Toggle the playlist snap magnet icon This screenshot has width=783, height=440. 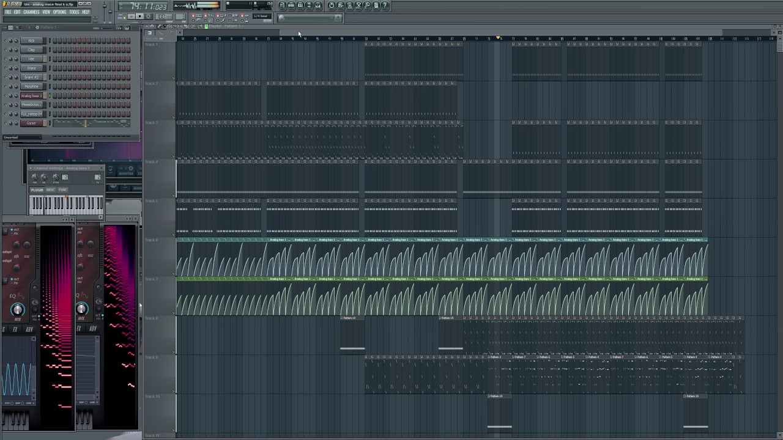point(152,26)
